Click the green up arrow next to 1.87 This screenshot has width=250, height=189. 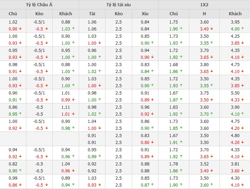coord(181,100)
